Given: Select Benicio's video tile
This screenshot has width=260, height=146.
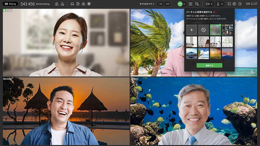Looking at the screenshot, I should 66,111.
